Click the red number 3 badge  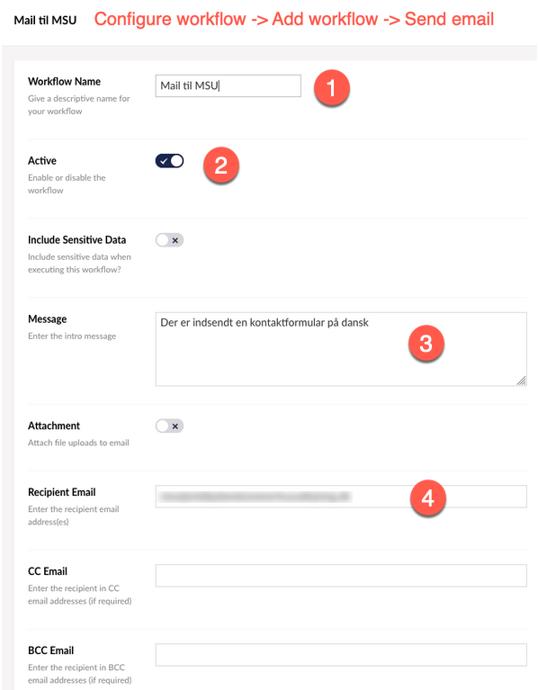coord(426,344)
